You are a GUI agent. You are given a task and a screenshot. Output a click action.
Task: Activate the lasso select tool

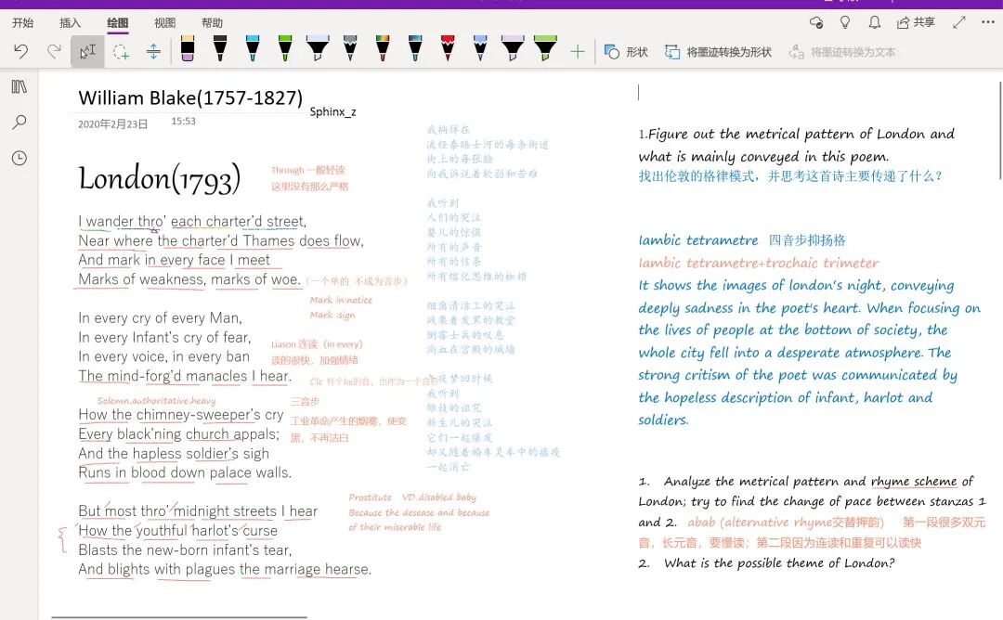[121, 52]
